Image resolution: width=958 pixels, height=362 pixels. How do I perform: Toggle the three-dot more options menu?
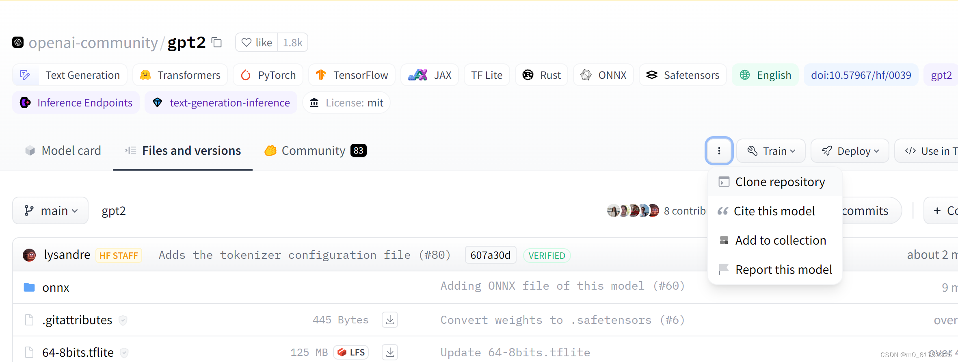coord(719,151)
